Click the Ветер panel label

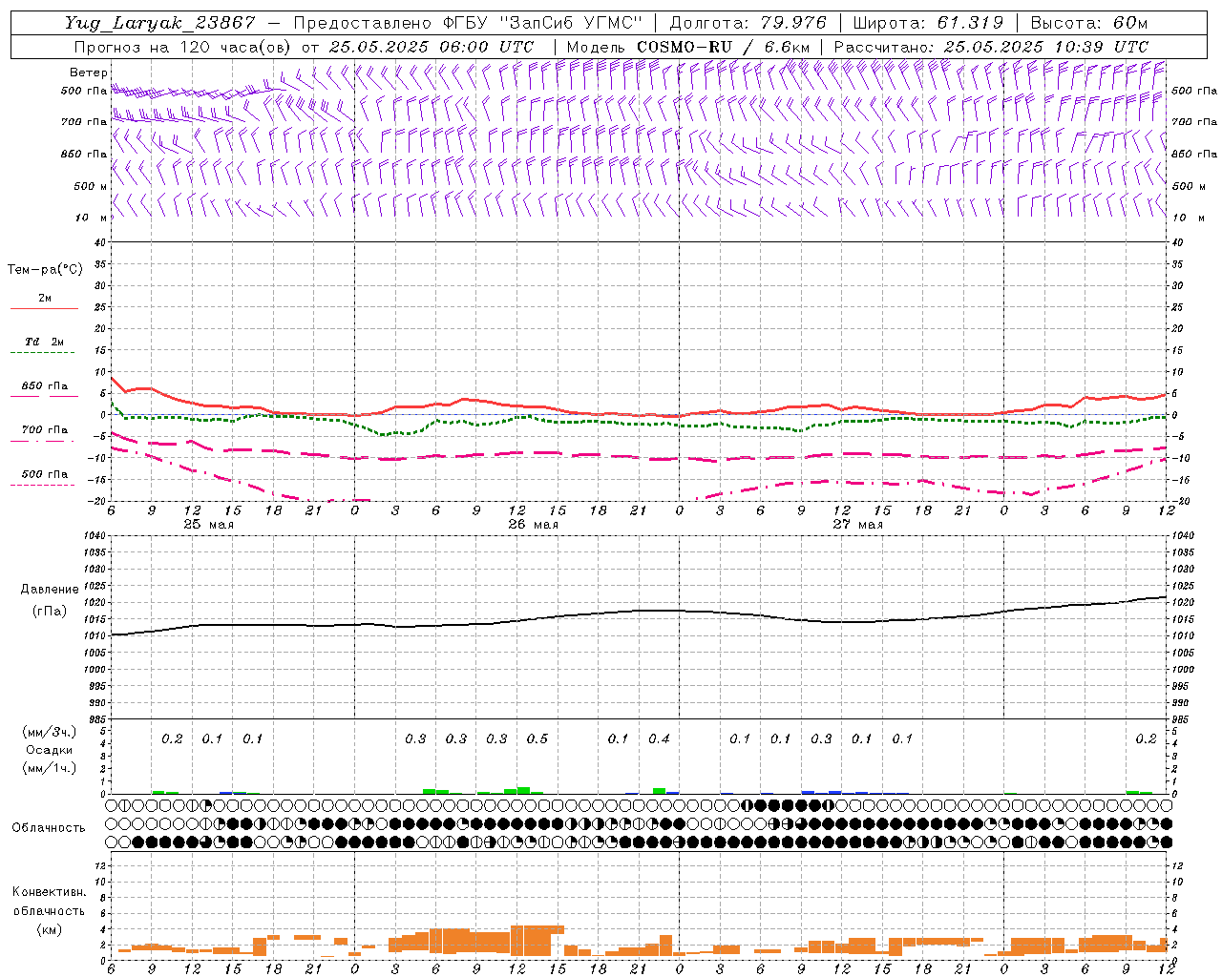[x=88, y=73]
